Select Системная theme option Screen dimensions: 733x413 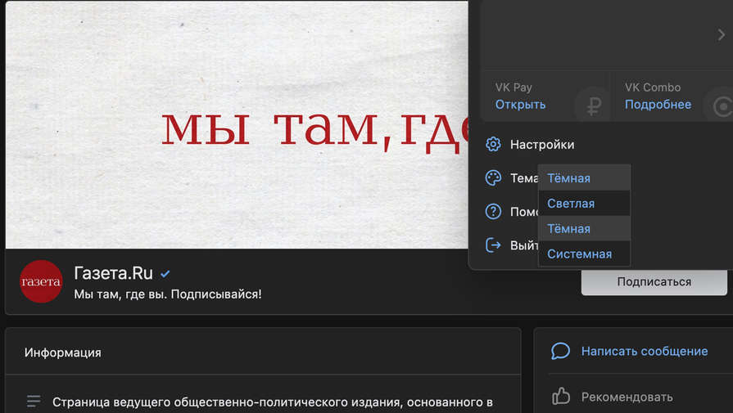584,254
